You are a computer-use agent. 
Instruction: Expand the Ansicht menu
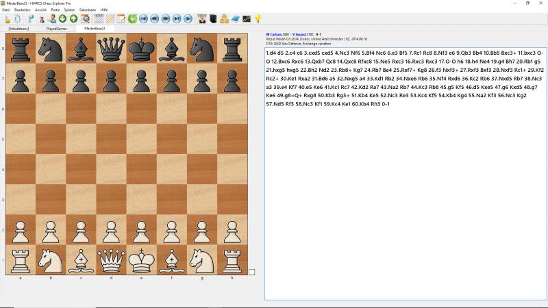[40, 10]
